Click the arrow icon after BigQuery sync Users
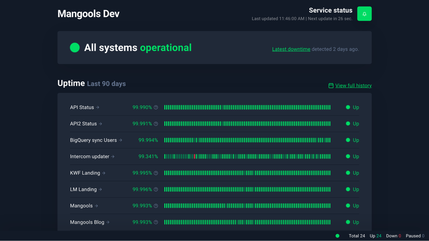Viewport: 429px width, 241px height. coord(120,140)
